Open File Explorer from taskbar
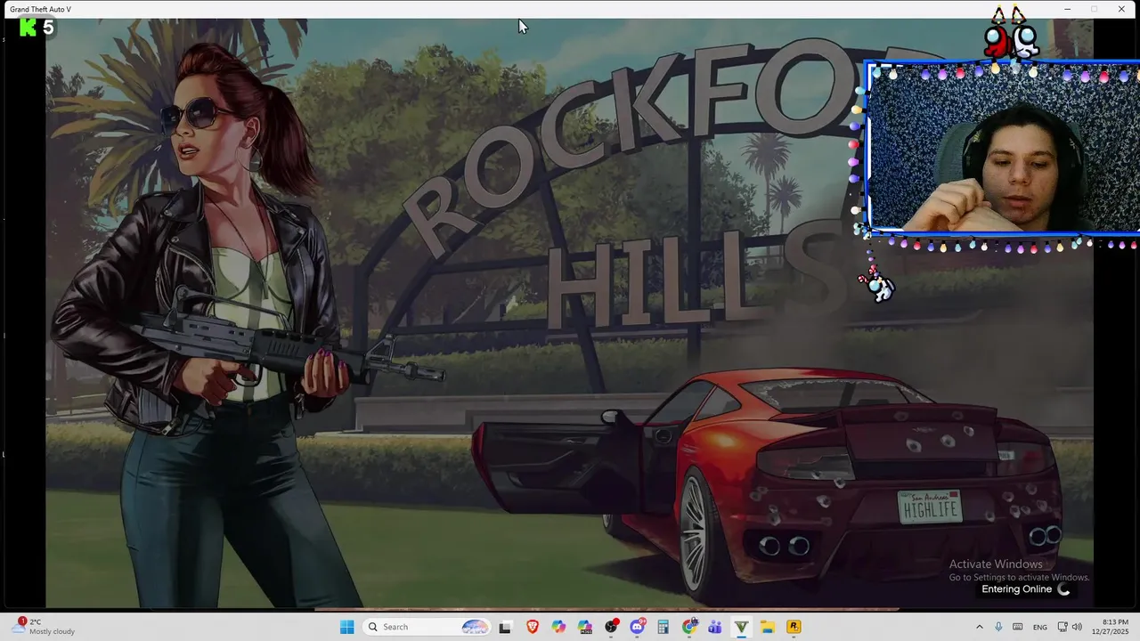The height and width of the screenshot is (641, 1140). pyautogui.click(x=767, y=627)
